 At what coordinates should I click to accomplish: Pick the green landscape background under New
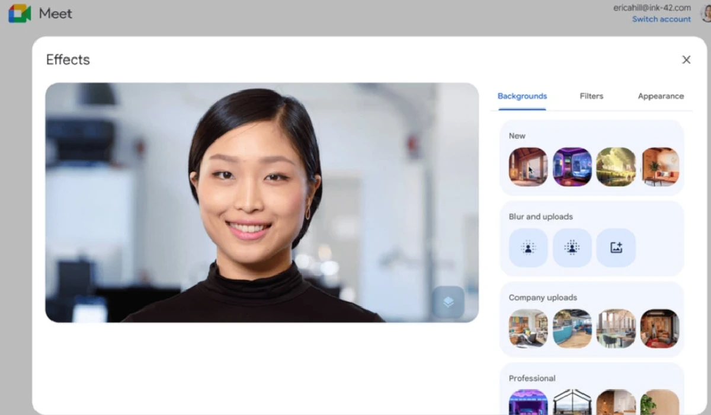tap(616, 167)
